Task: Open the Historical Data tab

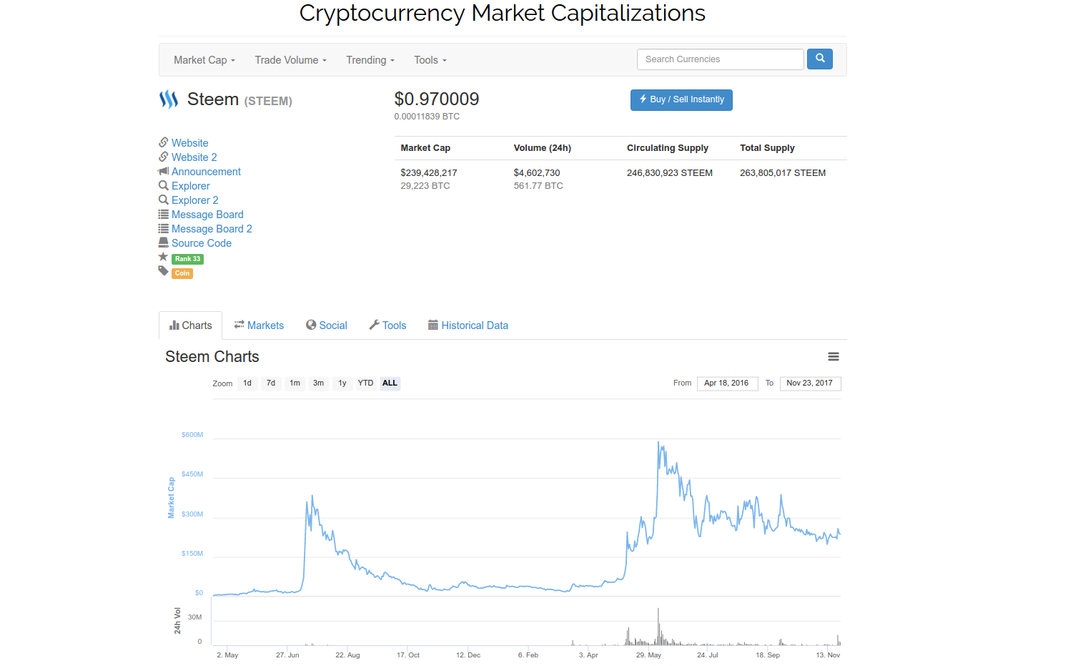Action: click(468, 325)
